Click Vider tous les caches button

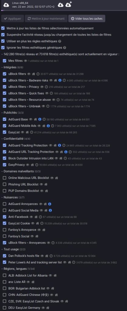coord(87,19)
